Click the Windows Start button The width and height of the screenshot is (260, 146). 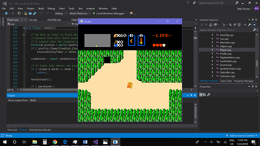tap(5, 142)
